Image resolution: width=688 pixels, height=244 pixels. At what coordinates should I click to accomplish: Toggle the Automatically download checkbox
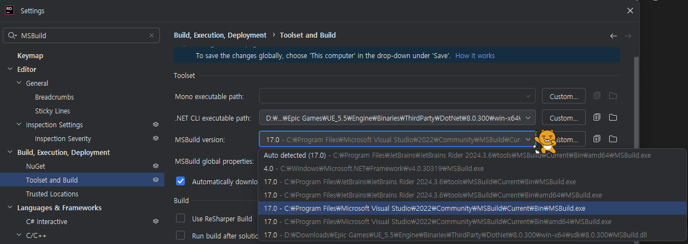click(180, 181)
